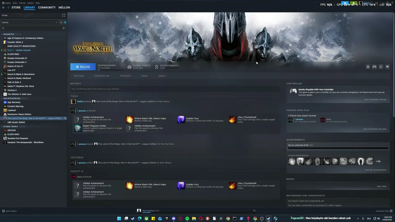
Task: Pause the current download
Action: pos(83,67)
